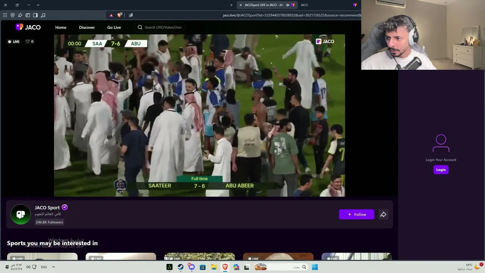485x273 pixels.
Task: Click the pin icon in browser toolbar
Action: 20,15
